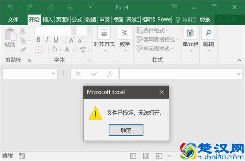Click the Fill Color bucket icon
This screenshot has width=245, height=161.
pos(55,50)
